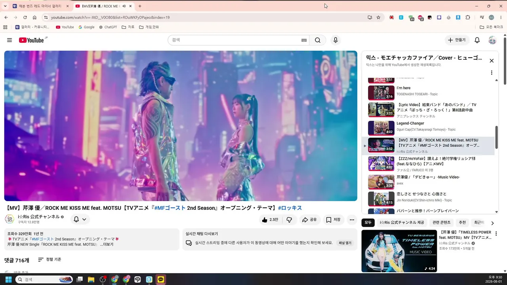Click the search magnifier button
This screenshot has height=285, width=507.
coord(318,40)
